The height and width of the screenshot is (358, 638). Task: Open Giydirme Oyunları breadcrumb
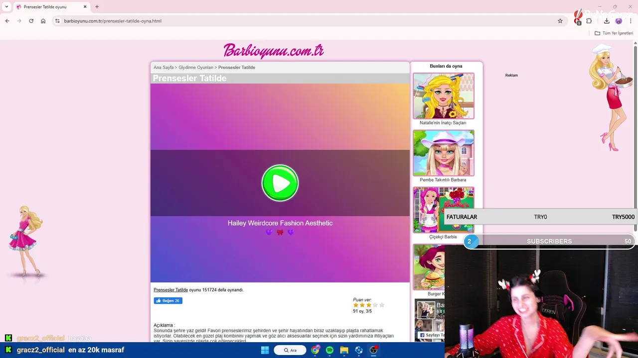[x=196, y=68]
